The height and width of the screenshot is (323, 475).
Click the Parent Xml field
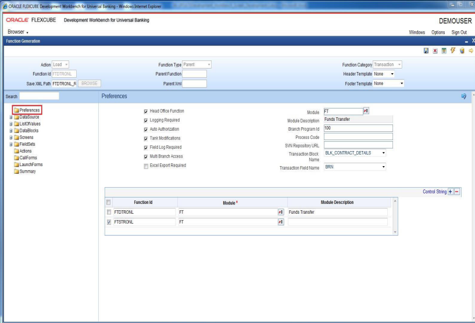click(x=194, y=84)
